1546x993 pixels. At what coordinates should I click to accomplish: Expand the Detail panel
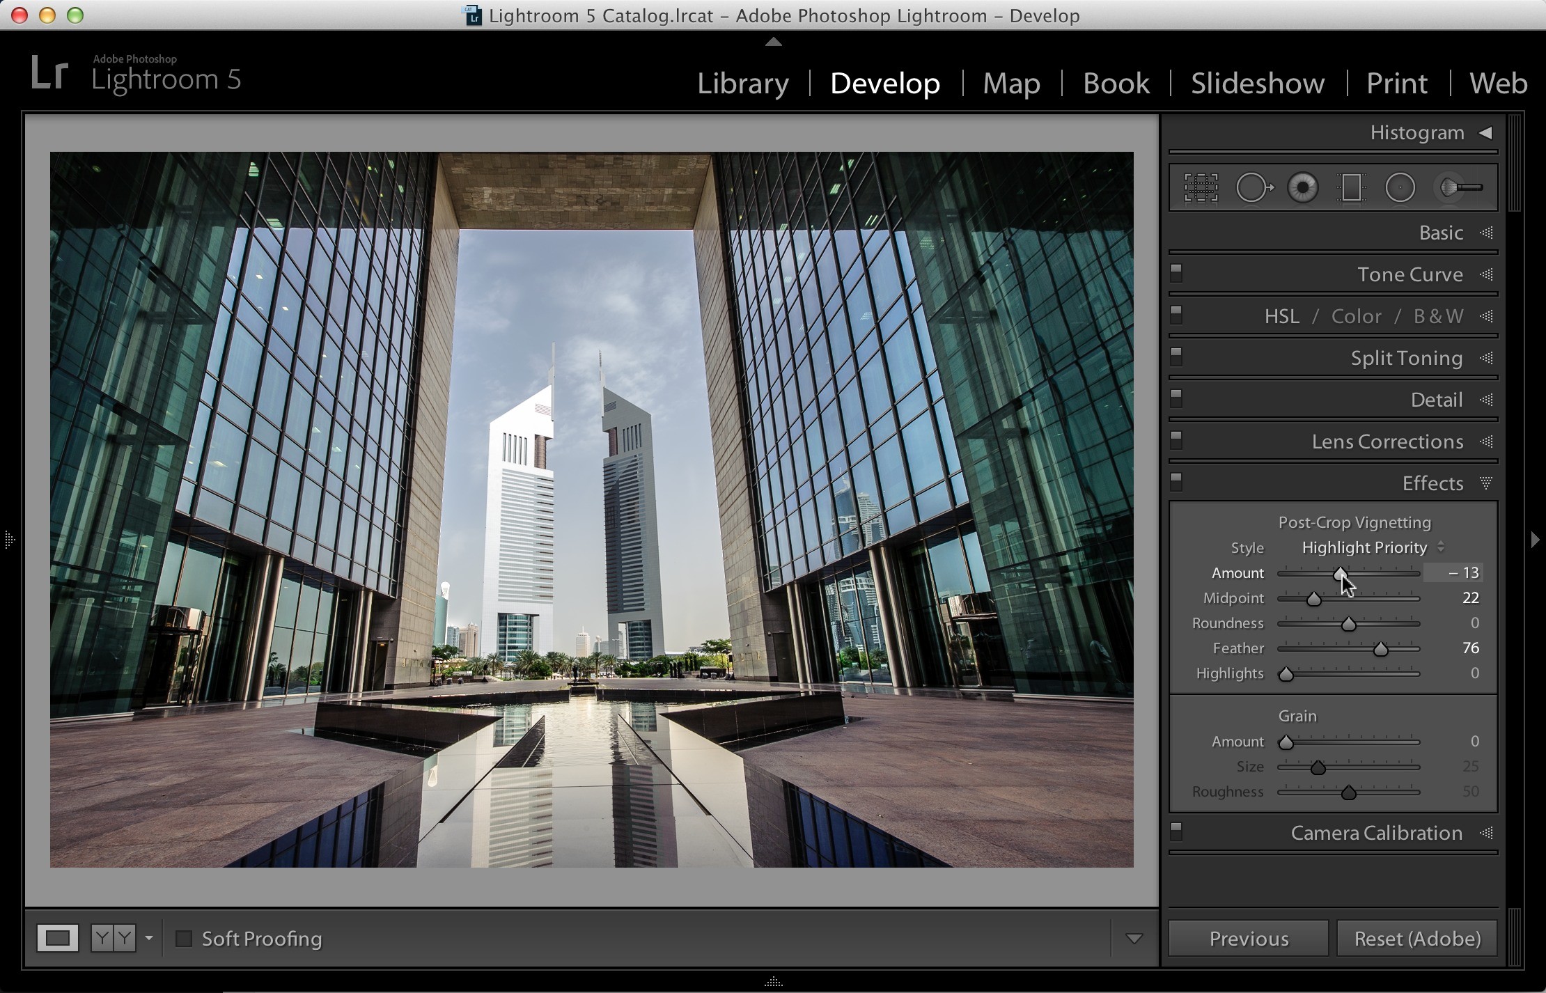tap(1486, 400)
